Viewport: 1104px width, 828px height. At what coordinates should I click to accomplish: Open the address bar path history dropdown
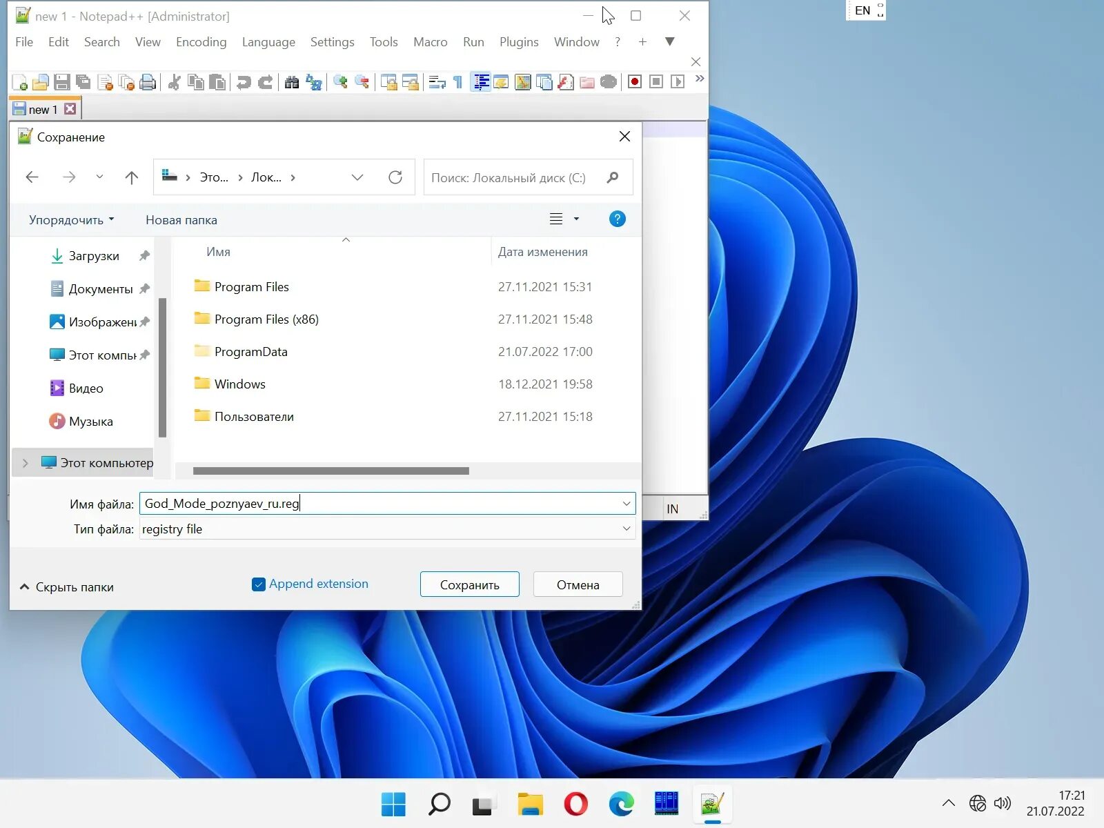coord(357,177)
